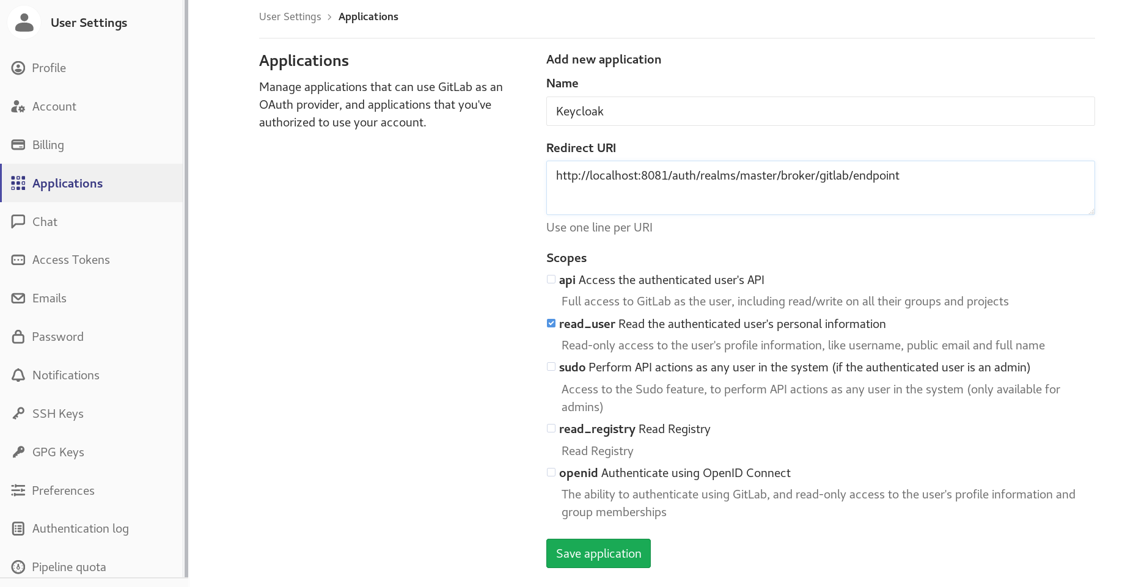Click the user avatar at the top
The image size is (1125, 587).
point(24,22)
